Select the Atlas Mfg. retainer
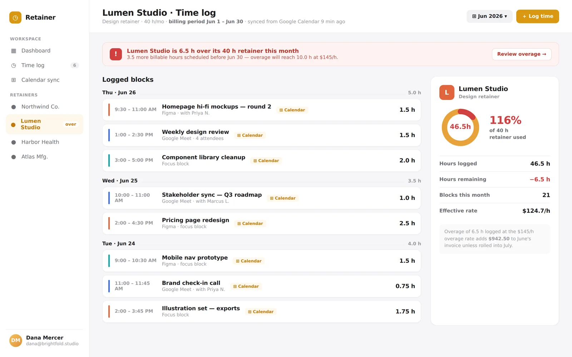572x357 pixels. point(44,157)
